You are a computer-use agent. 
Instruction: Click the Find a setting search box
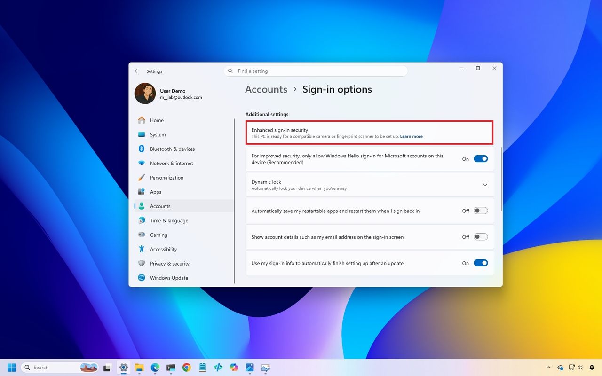point(316,71)
